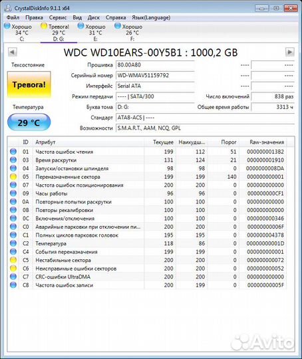This screenshot has width=302, height=359.
Task: Select the Время раскрутки row
Action: pyautogui.click(x=147, y=160)
